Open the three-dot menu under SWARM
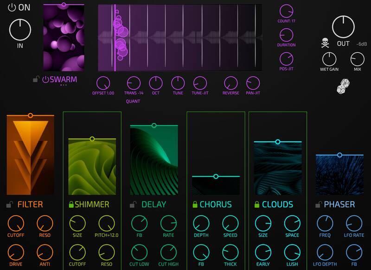Image resolution: width=371 pixels, height=270 pixels. (x=63, y=85)
